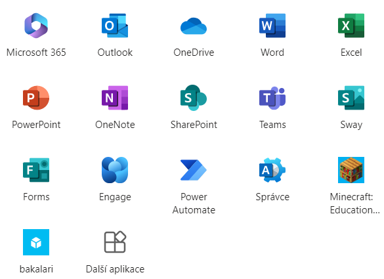
Task: Select the Power Automate label text
Action: (194, 204)
